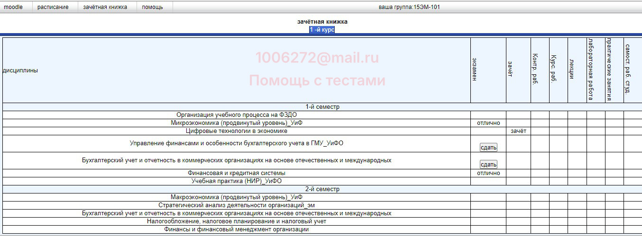642x237 pixels.
Task: Open the moodle menu item
Action: coord(13,7)
